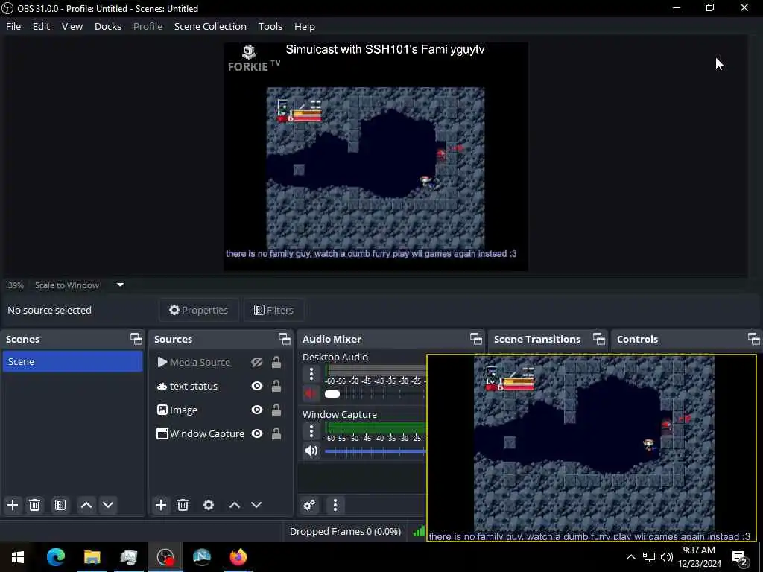Open source properties gear in Sources toolbar

[209, 505]
